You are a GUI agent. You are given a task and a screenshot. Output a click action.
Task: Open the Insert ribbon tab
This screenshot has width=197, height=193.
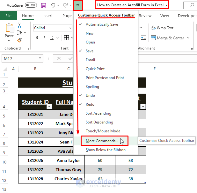[x=47, y=16]
